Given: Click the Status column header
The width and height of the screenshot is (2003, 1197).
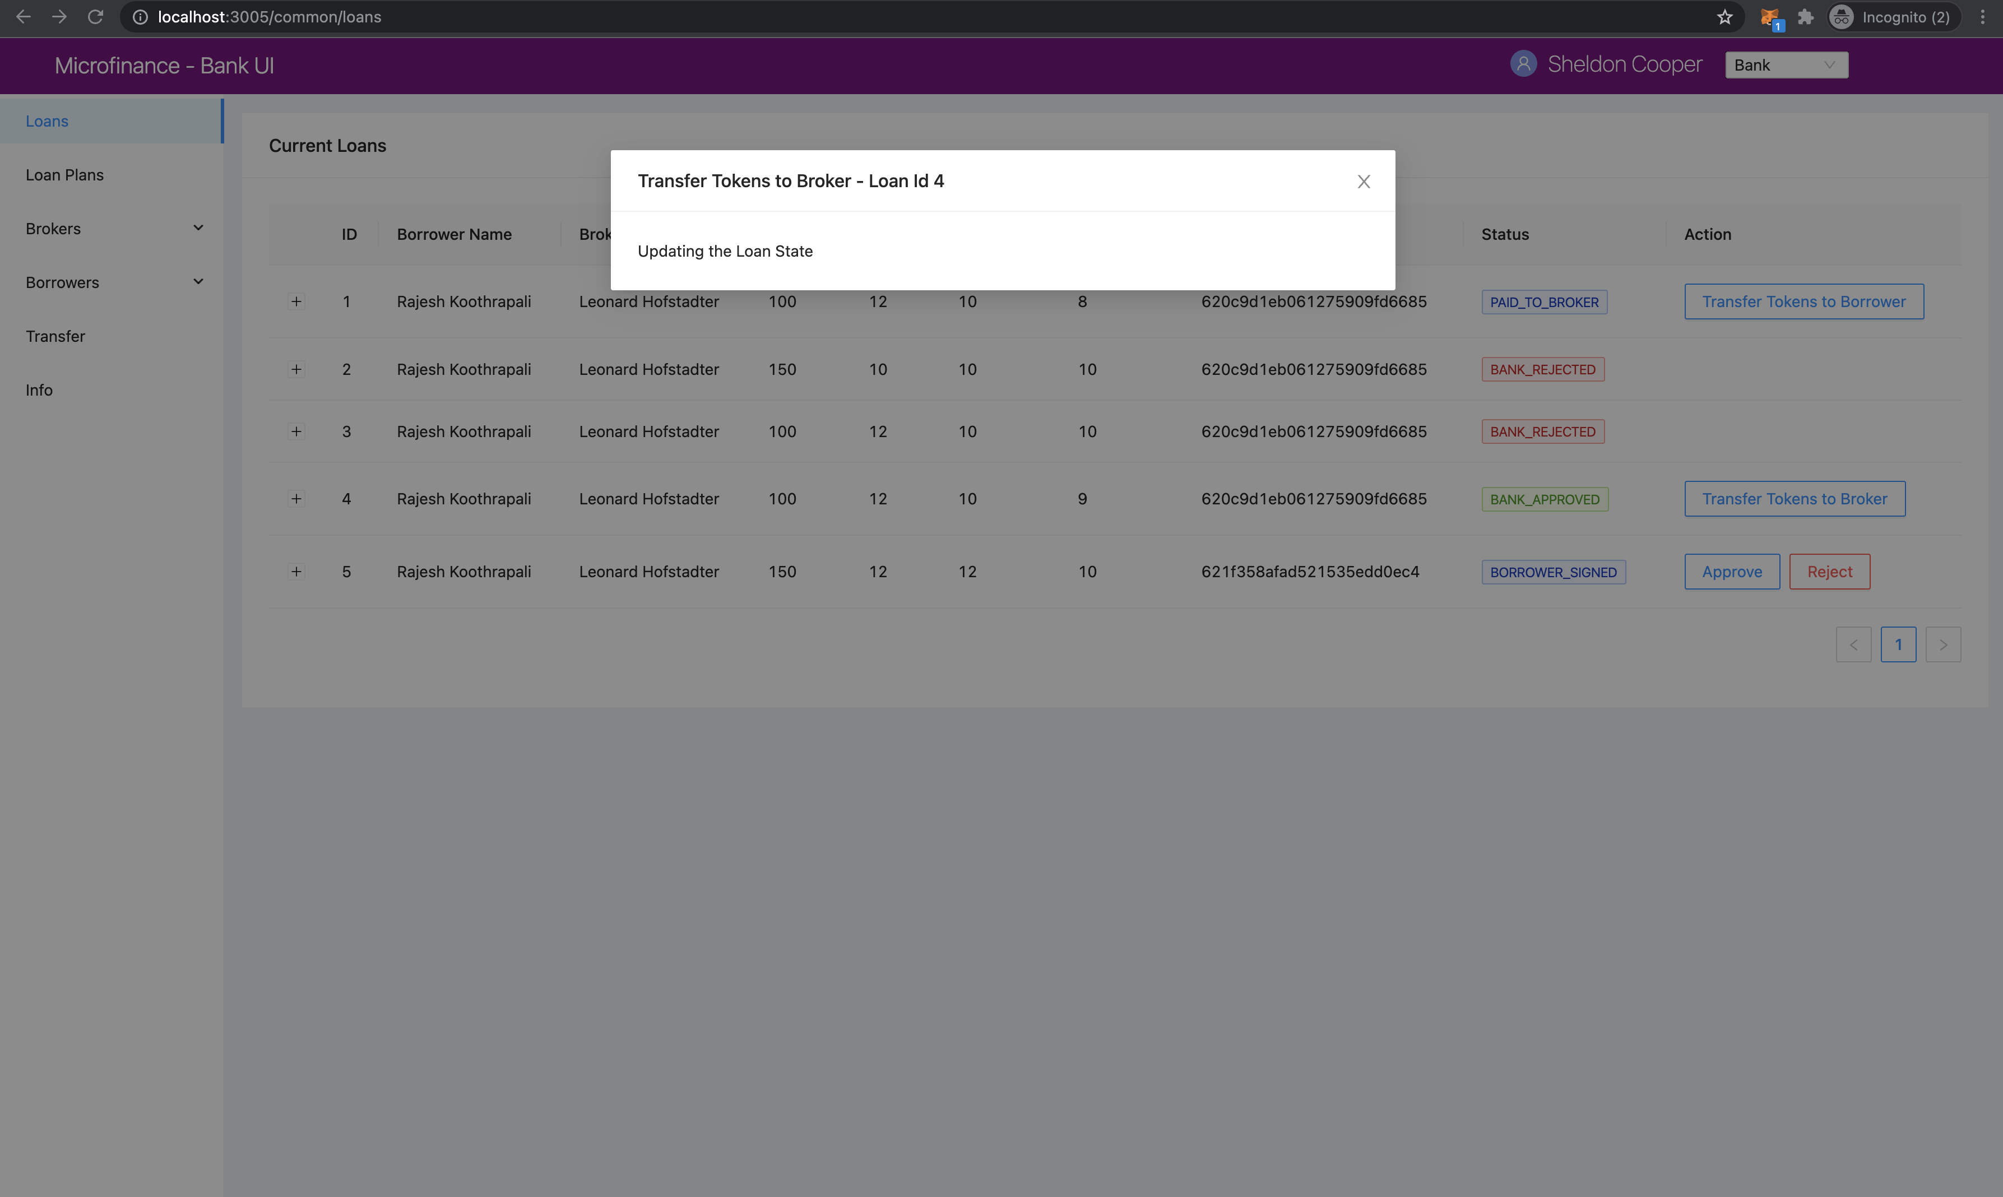Looking at the screenshot, I should pos(1504,235).
